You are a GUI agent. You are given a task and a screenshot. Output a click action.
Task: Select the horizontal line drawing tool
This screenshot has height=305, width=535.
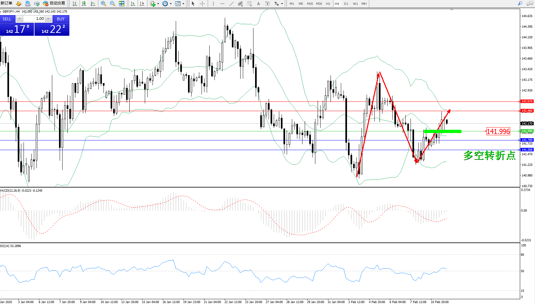(x=222, y=4)
